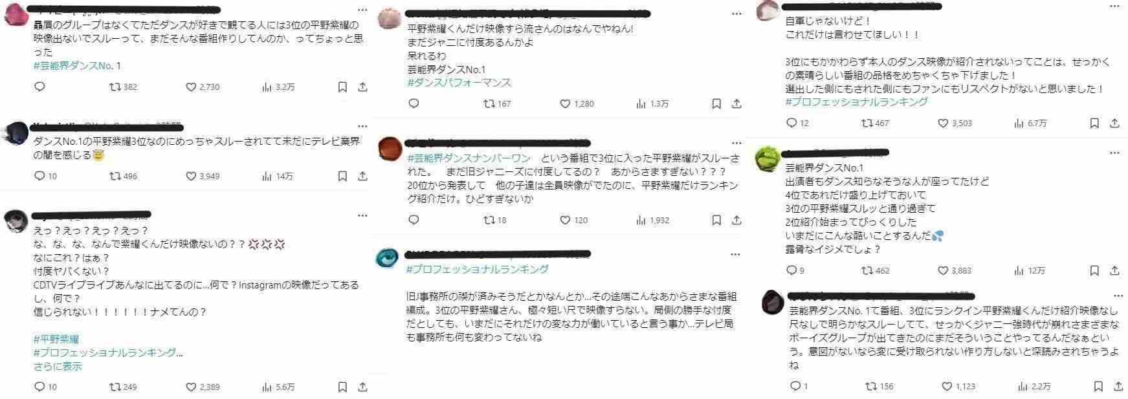Open hashtag #ダンスパフォーマンス

tap(459, 83)
